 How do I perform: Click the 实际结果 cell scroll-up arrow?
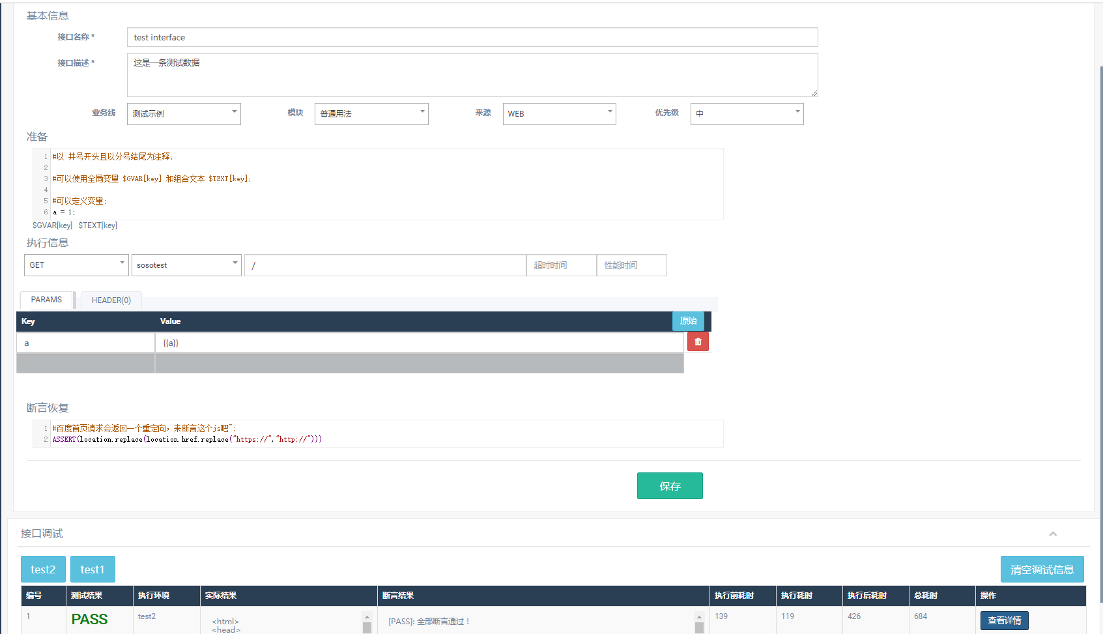367,616
